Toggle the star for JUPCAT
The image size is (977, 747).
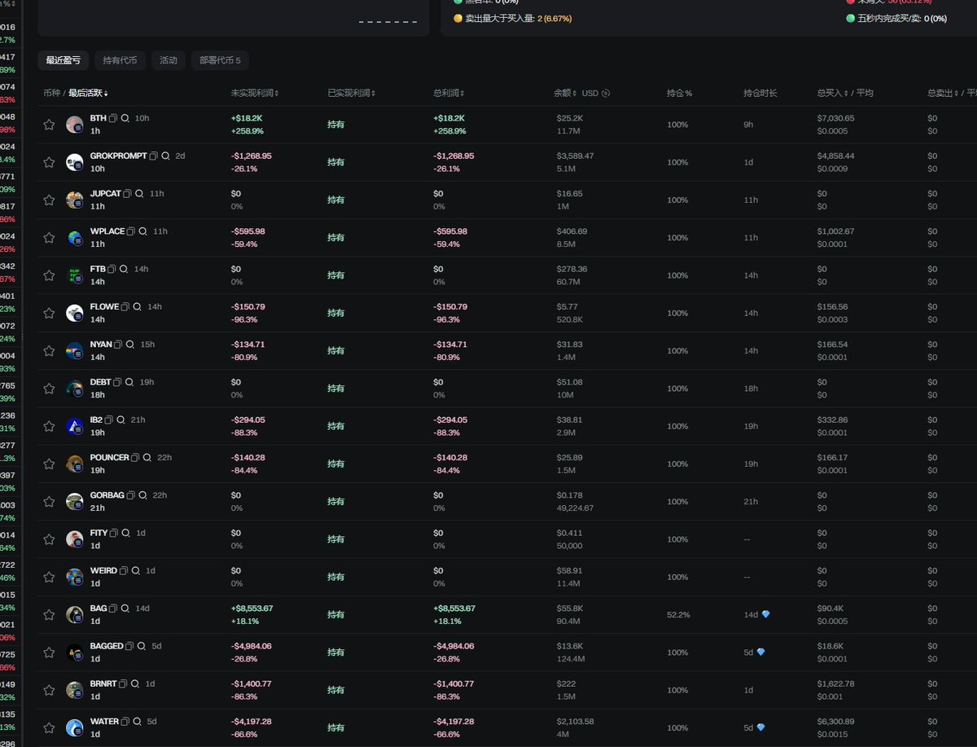tap(49, 200)
